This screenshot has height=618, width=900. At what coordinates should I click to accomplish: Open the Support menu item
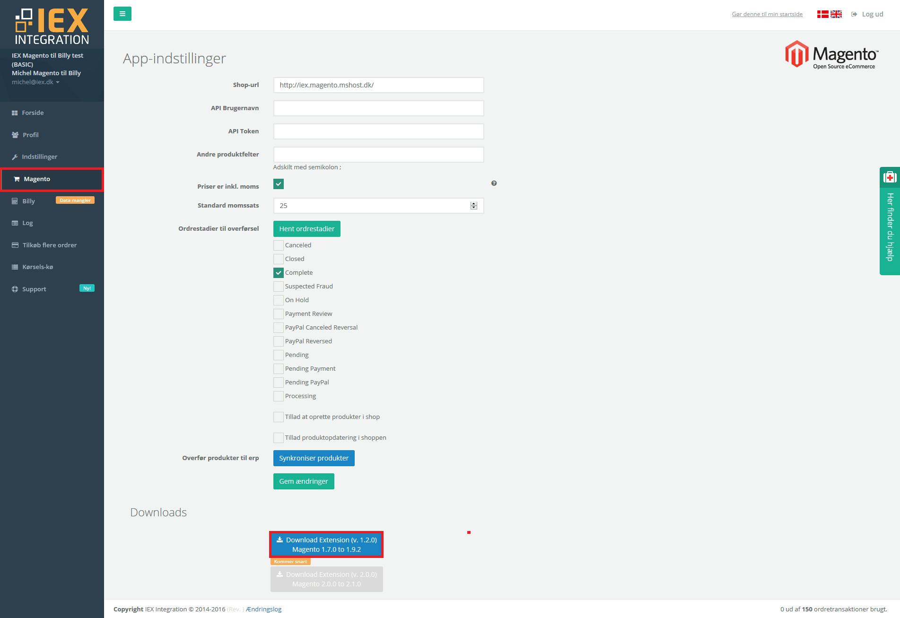tap(52, 289)
